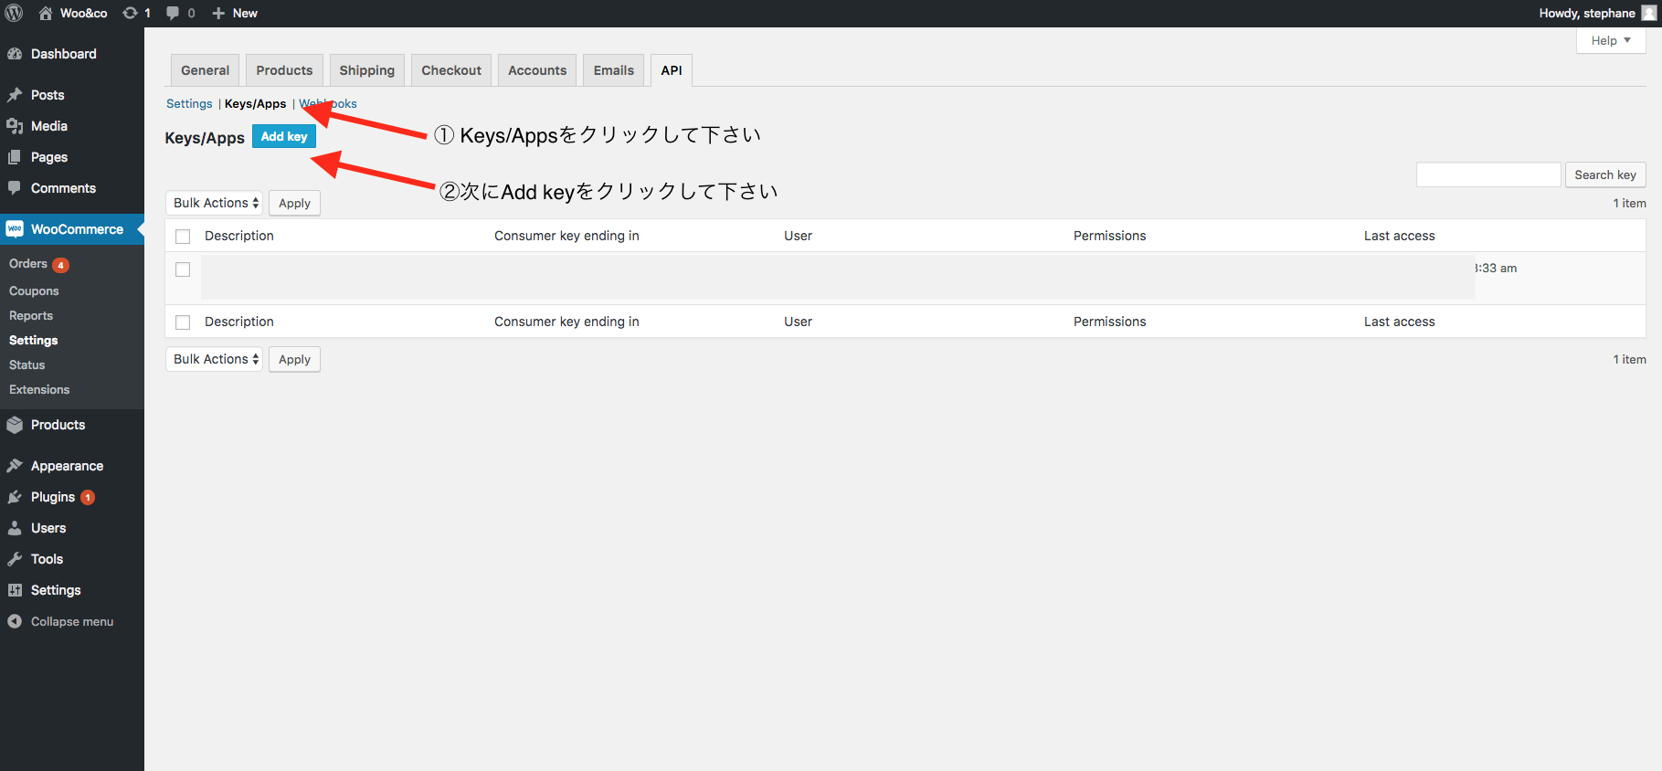Click the Woo&co site name
Viewport: 1662px width, 771px height.
(x=84, y=13)
